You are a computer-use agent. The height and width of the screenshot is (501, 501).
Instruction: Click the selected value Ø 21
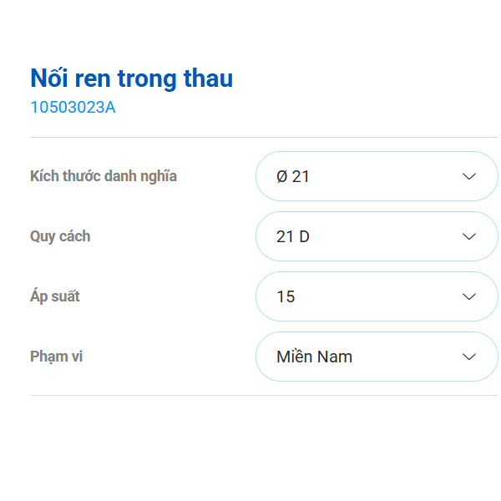tap(293, 176)
